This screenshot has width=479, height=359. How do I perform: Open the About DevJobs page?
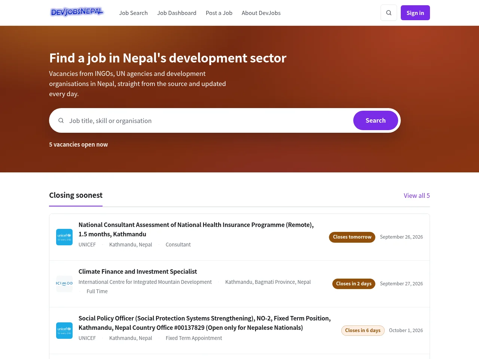click(x=261, y=13)
